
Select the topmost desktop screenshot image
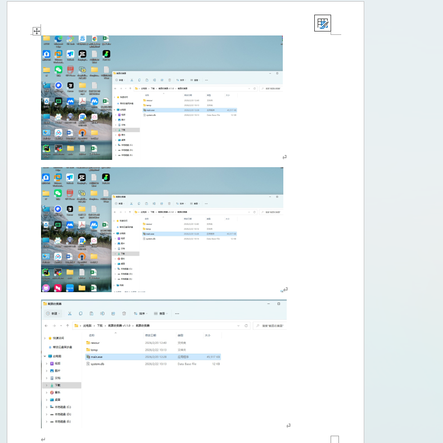pyautogui.click(x=162, y=97)
